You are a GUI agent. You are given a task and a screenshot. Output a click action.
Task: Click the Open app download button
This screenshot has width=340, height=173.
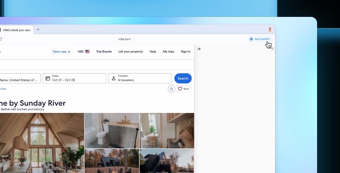point(62,51)
